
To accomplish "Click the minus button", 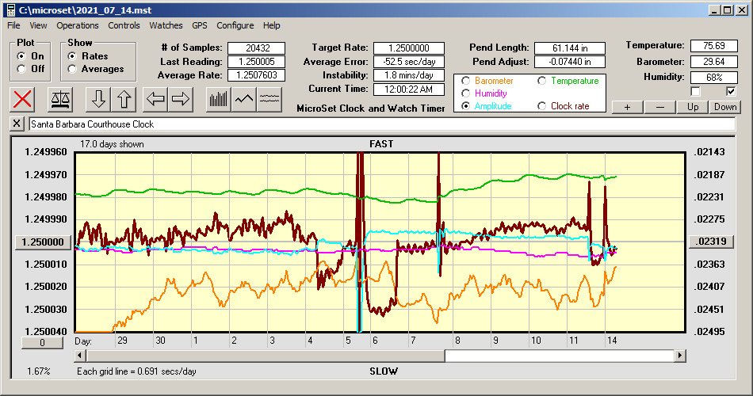I will point(659,107).
